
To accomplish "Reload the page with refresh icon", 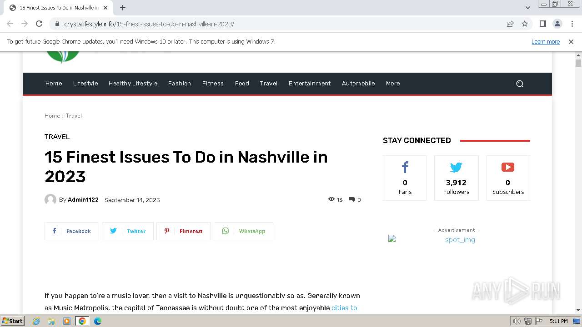I will coord(39,24).
